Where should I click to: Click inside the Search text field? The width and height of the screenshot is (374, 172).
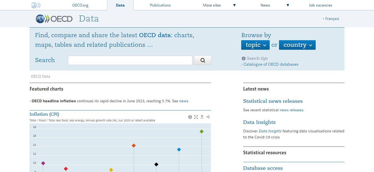[x=130, y=60]
